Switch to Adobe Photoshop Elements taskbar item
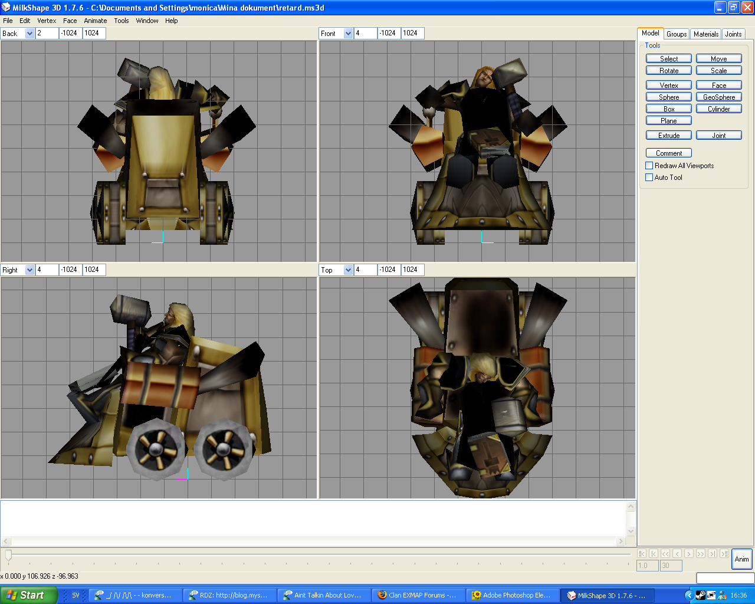Image resolution: width=755 pixels, height=604 pixels. tap(513, 595)
